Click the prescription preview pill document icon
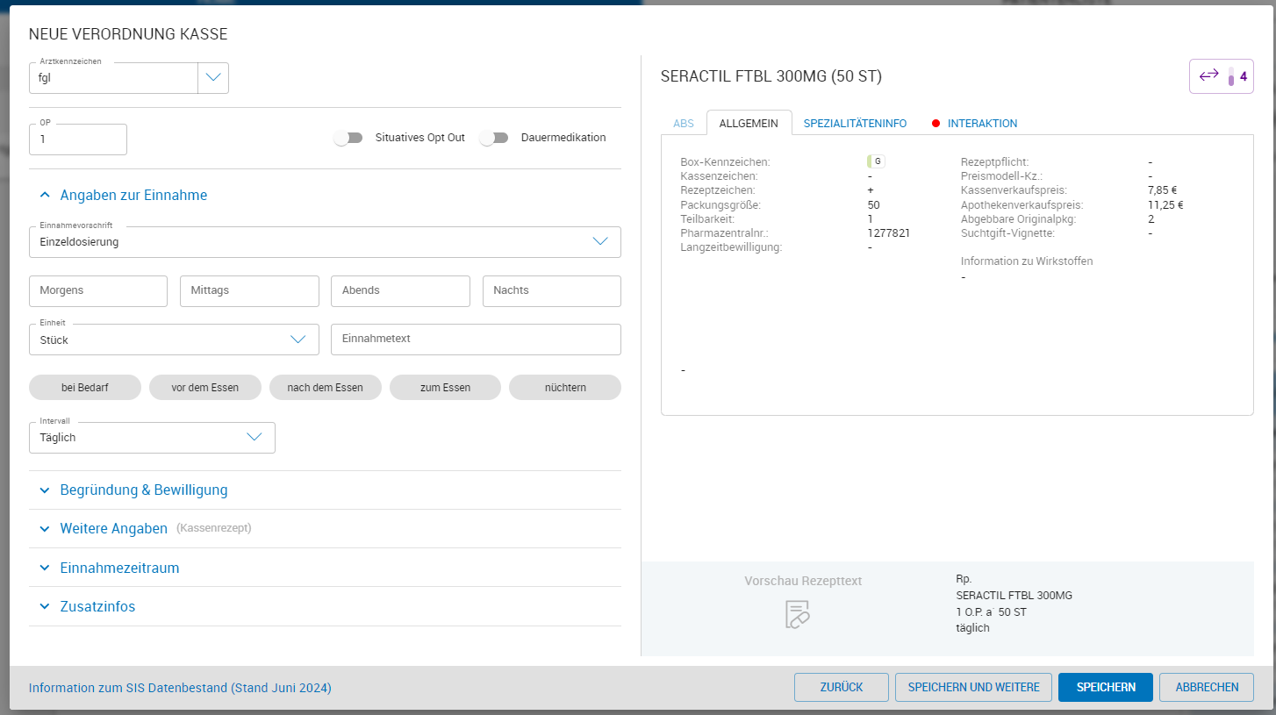This screenshot has width=1276, height=715. click(x=797, y=614)
